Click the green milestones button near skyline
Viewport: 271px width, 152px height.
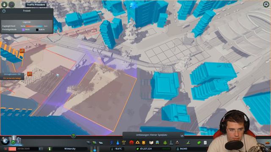(x=13, y=142)
